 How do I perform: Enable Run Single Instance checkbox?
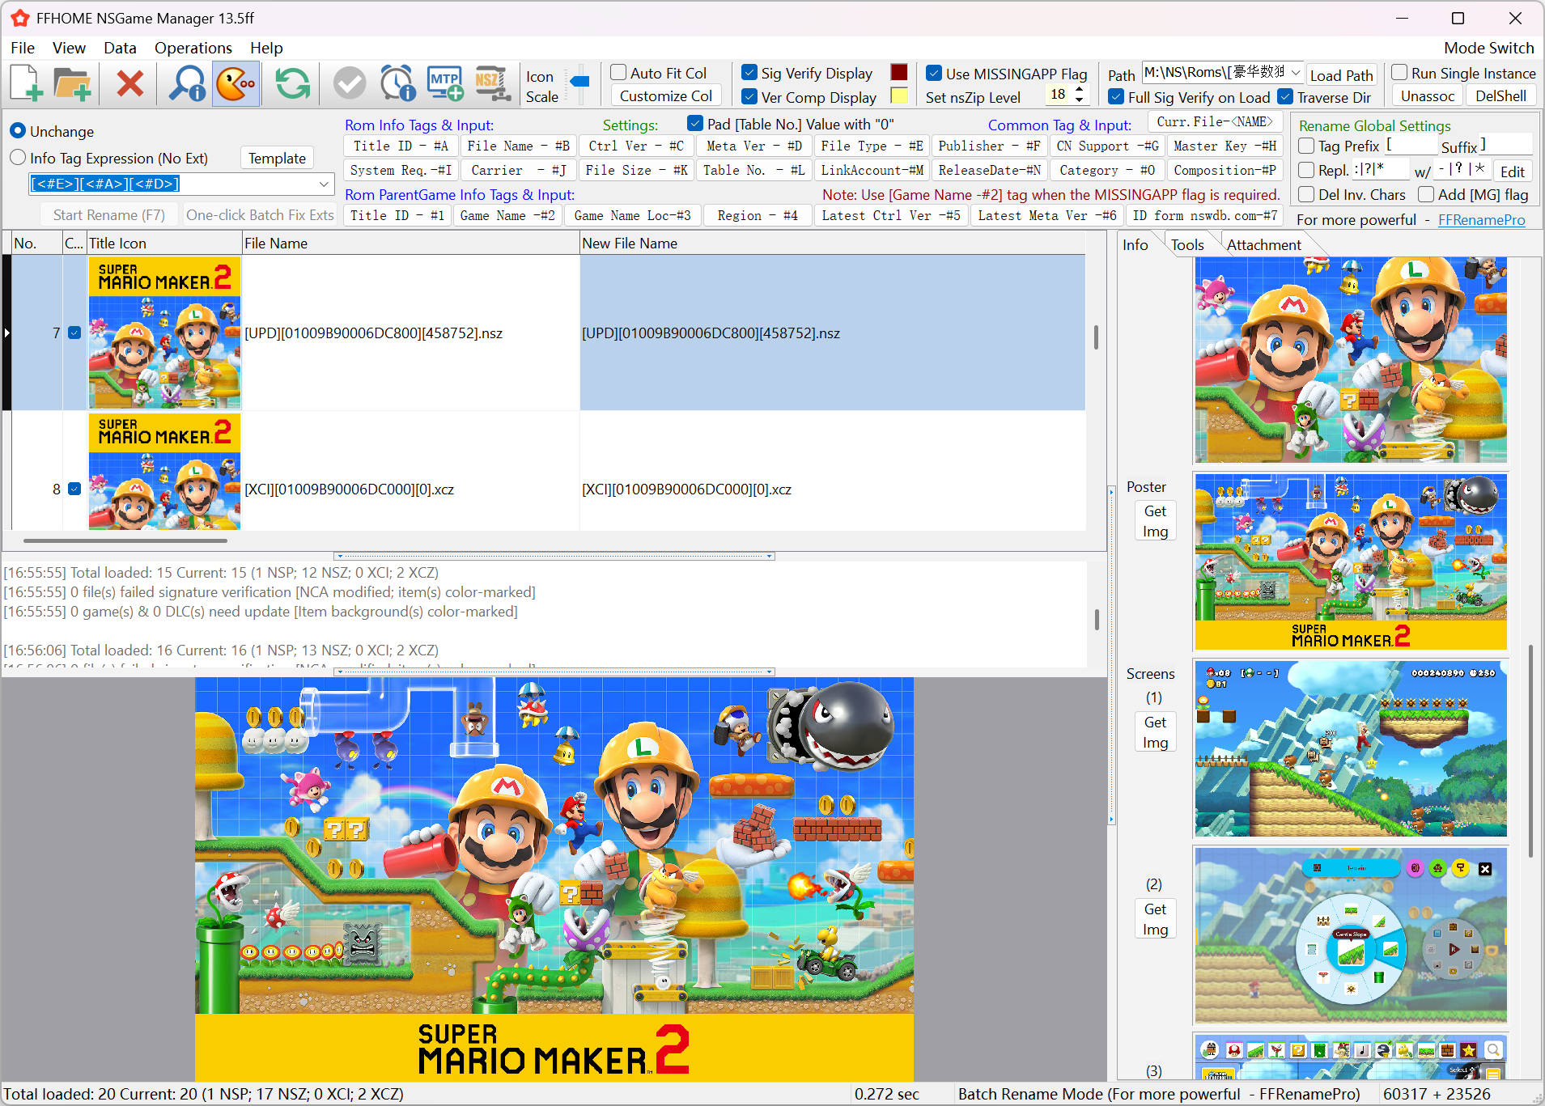(x=1399, y=73)
